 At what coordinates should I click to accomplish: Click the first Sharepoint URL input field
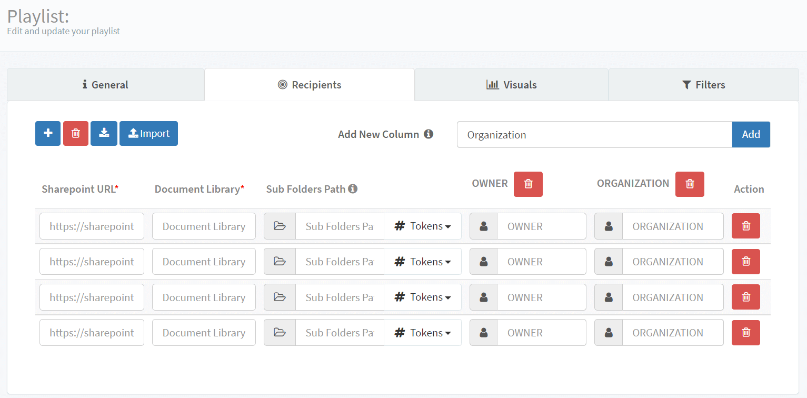point(92,226)
